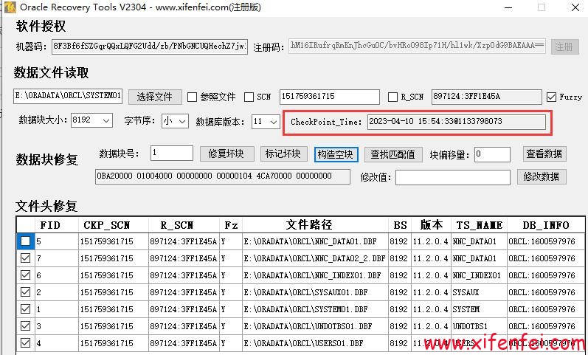This screenshot has height=355, width=588.
Task: Uncheck the row checkbox for FID 4
Action: tap(26, 343)
